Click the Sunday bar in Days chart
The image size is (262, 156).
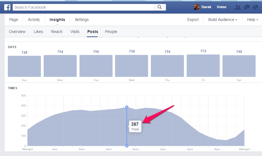coord(24,66)
